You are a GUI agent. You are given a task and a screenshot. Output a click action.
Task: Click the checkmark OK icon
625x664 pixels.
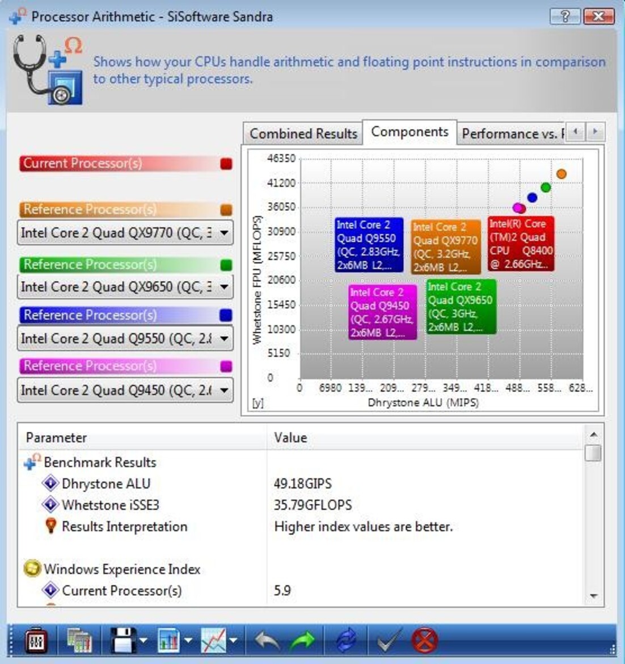390,641
